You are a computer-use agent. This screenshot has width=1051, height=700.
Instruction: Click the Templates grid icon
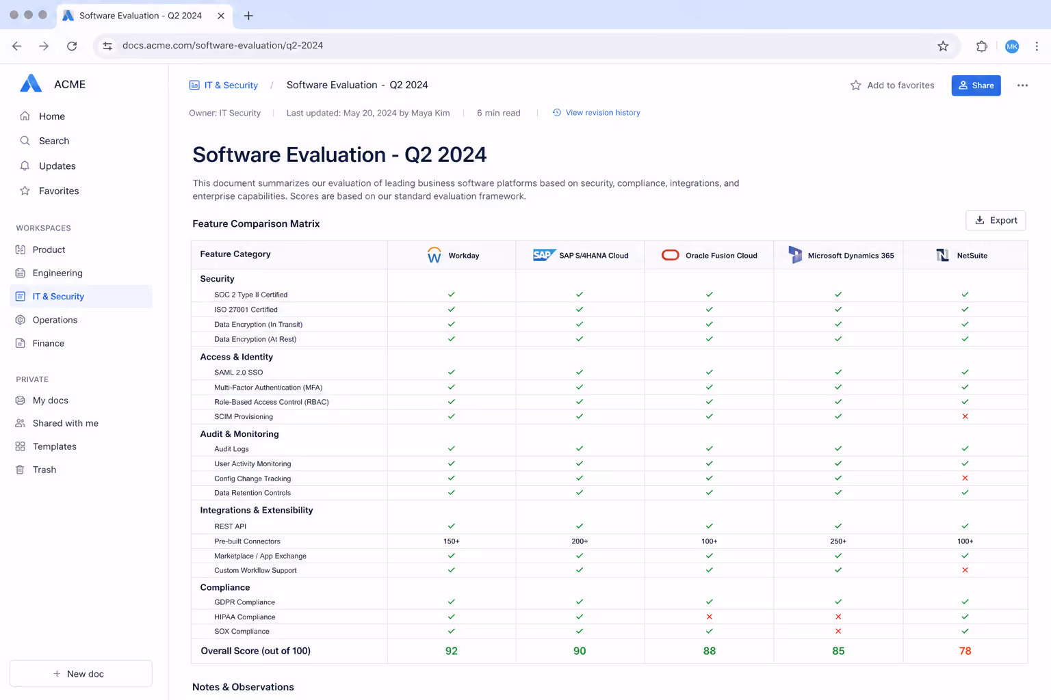pyautogui.click(x=21, y=446)
